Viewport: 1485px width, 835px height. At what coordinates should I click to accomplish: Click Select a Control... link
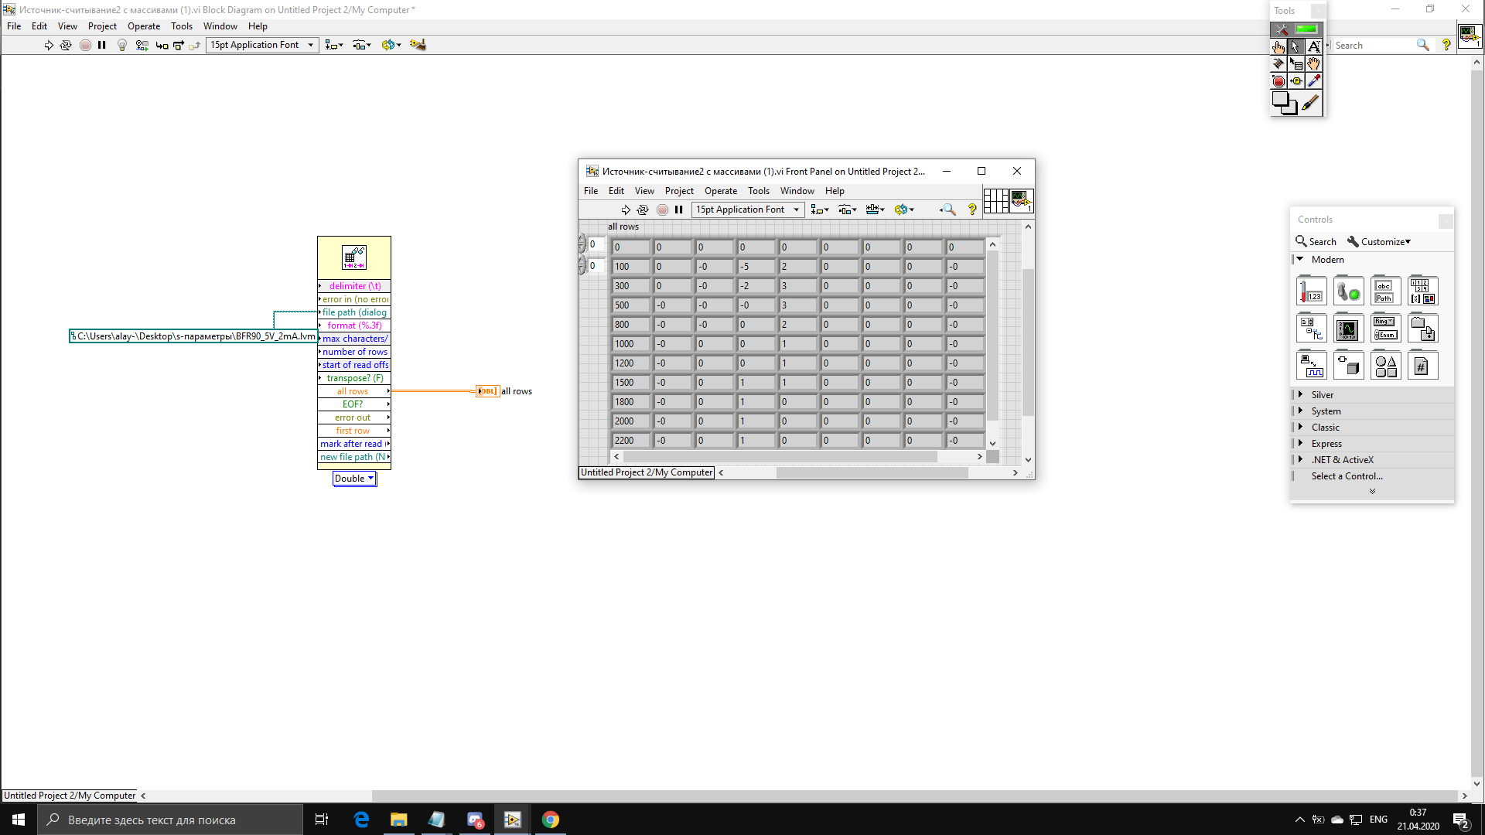coord(1347,476)
